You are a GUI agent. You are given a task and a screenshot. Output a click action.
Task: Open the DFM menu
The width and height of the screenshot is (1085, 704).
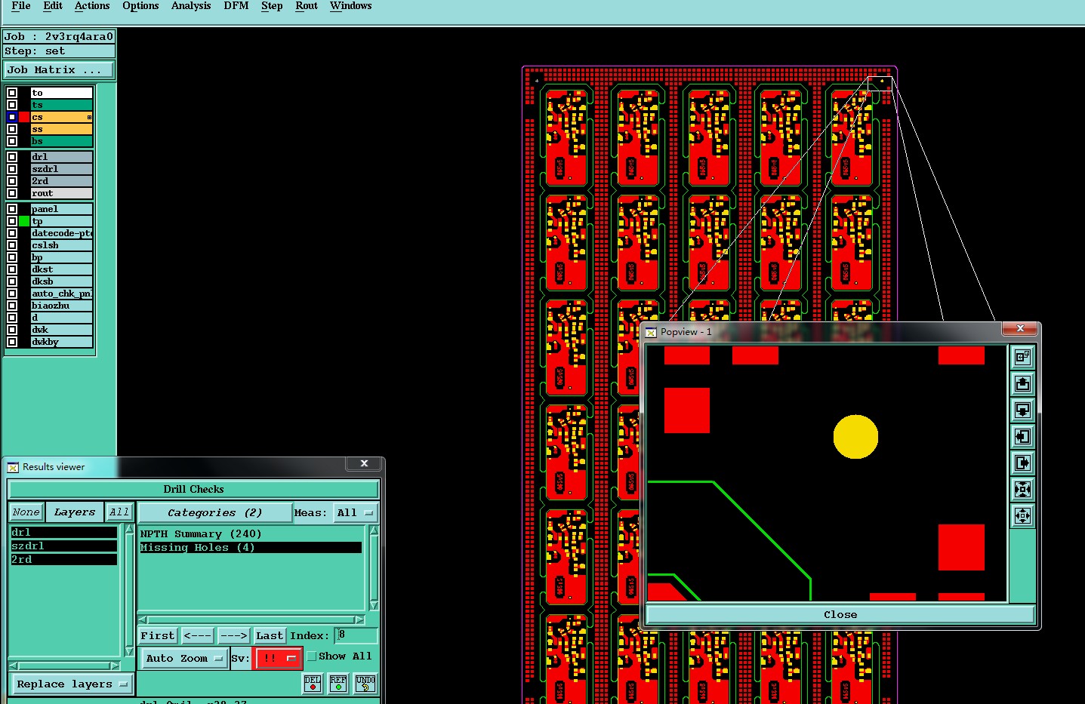(236, 6)
